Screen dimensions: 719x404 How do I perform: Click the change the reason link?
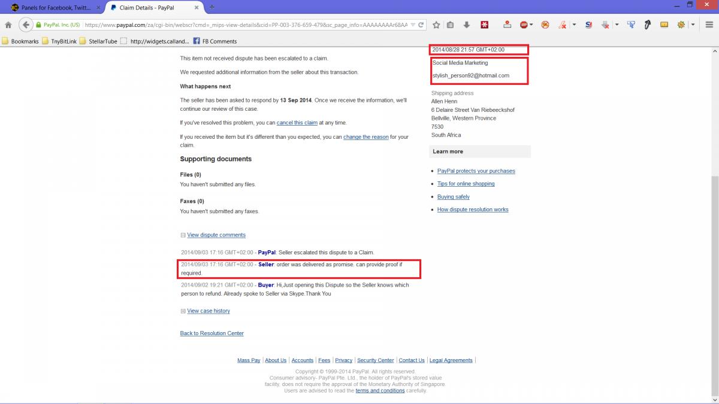click(366, 137)
